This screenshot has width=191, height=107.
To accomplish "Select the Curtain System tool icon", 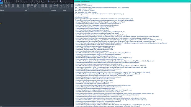I will [39, 6].
